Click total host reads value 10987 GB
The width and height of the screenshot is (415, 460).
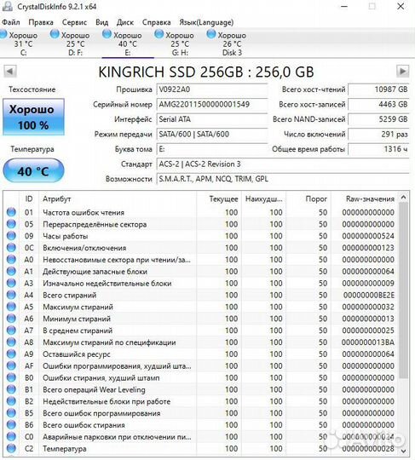(x=378, y=89)
